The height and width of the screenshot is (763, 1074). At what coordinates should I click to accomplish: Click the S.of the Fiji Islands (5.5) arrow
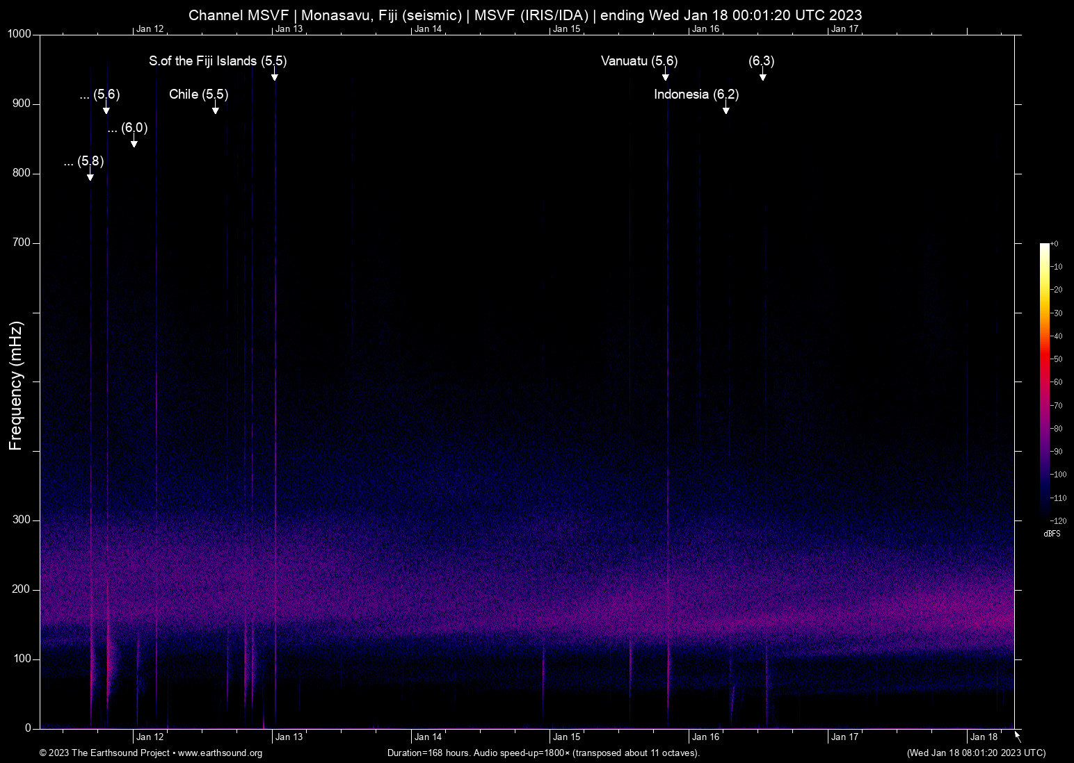(275, 75)
